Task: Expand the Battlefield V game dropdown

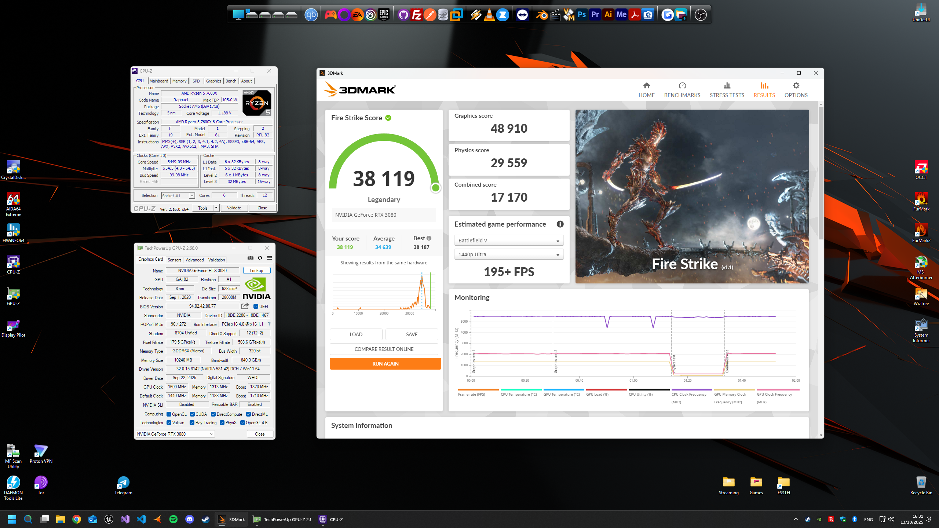Action: pyautogui.click(x=509, y=241)
